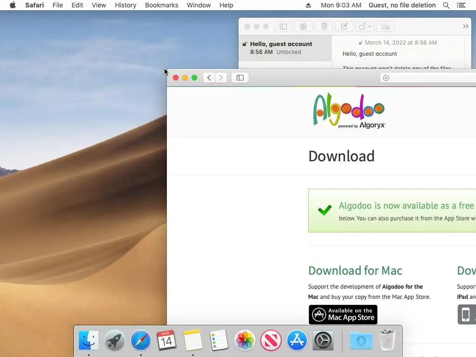Click note date March 14, 2022 at 8:56 AM

400,43
